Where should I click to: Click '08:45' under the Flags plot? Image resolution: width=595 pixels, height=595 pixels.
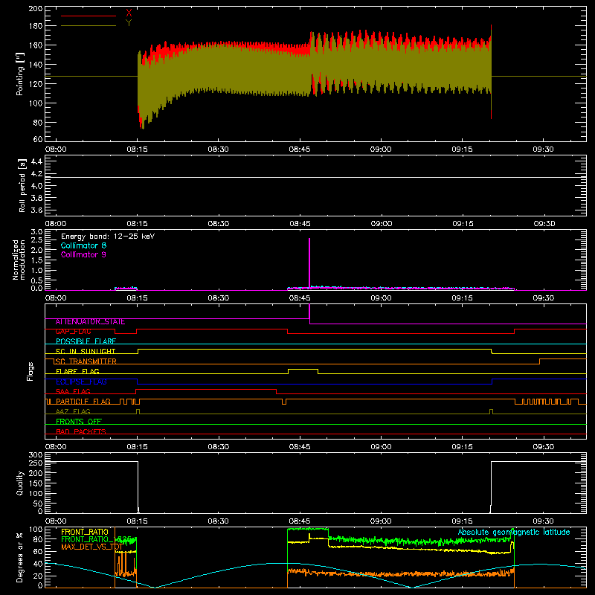300,447
